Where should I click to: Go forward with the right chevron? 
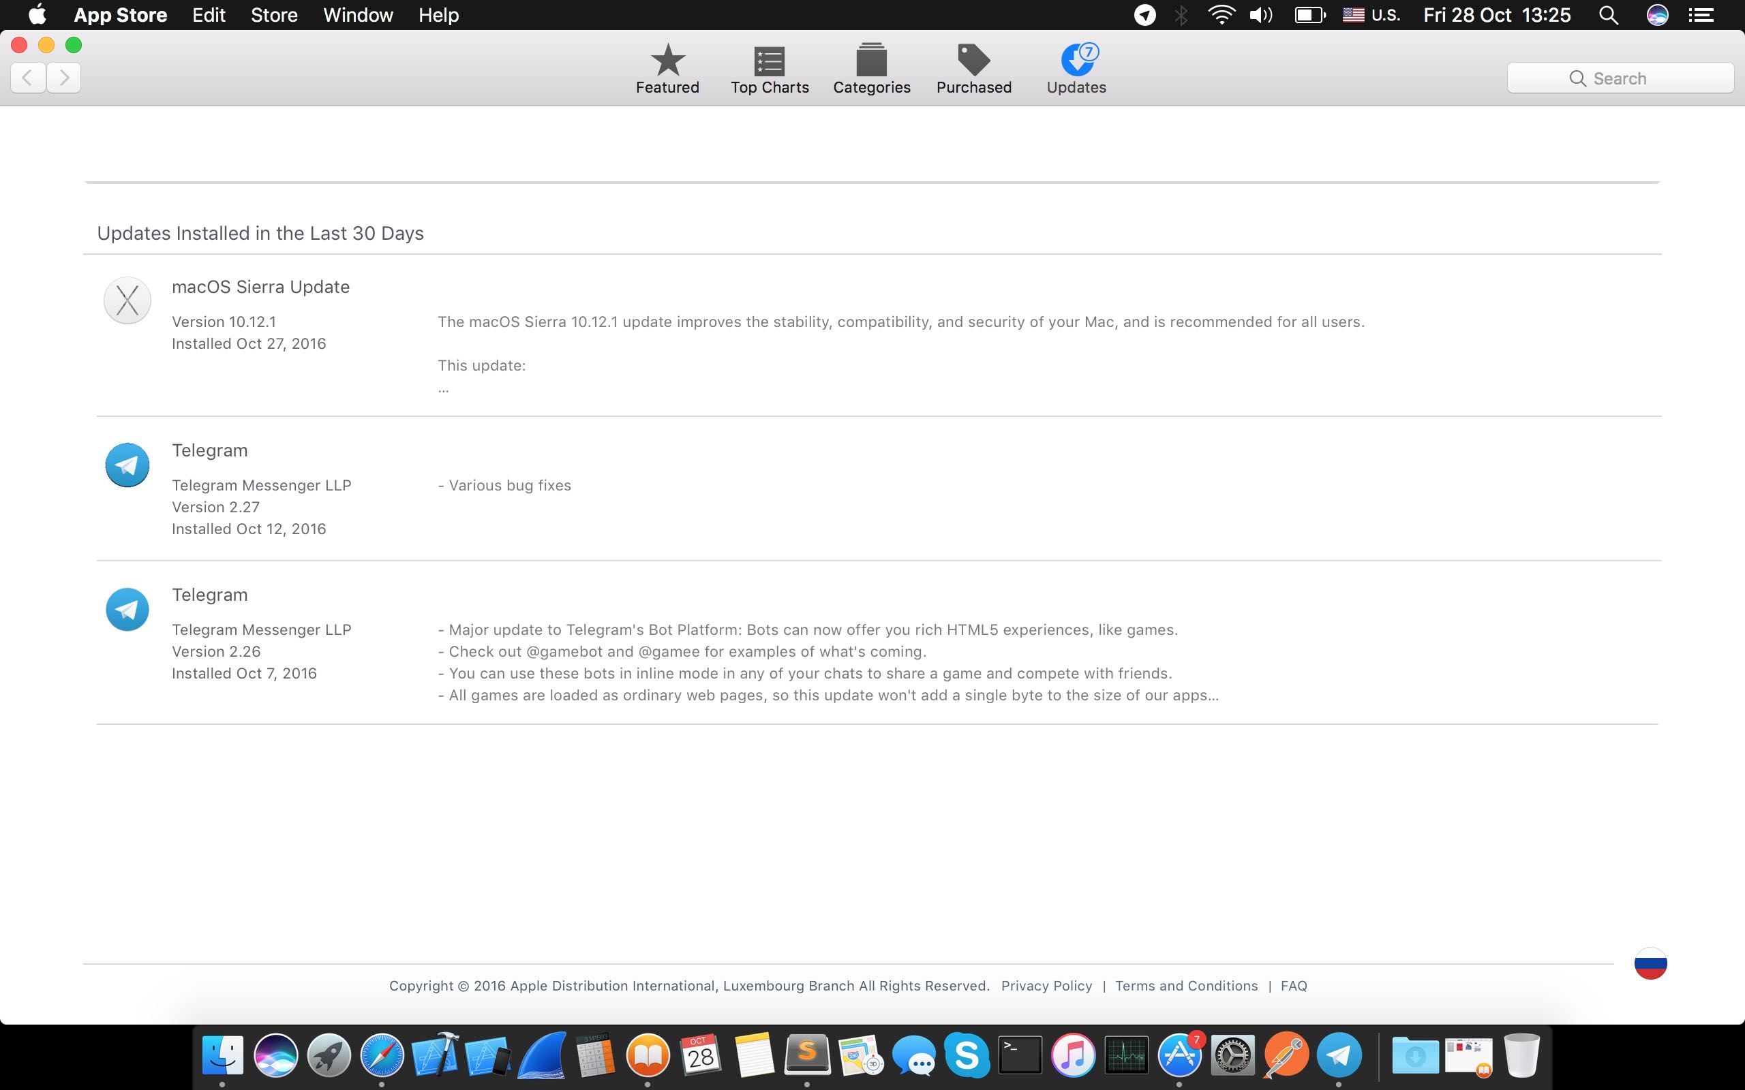[x=64, y=77]
